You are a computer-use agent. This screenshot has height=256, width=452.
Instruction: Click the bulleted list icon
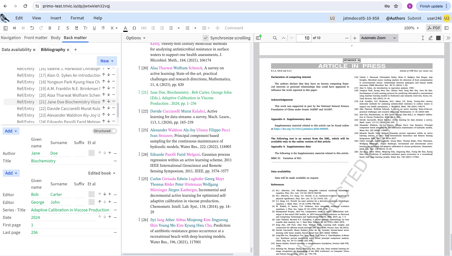[171, 28]
